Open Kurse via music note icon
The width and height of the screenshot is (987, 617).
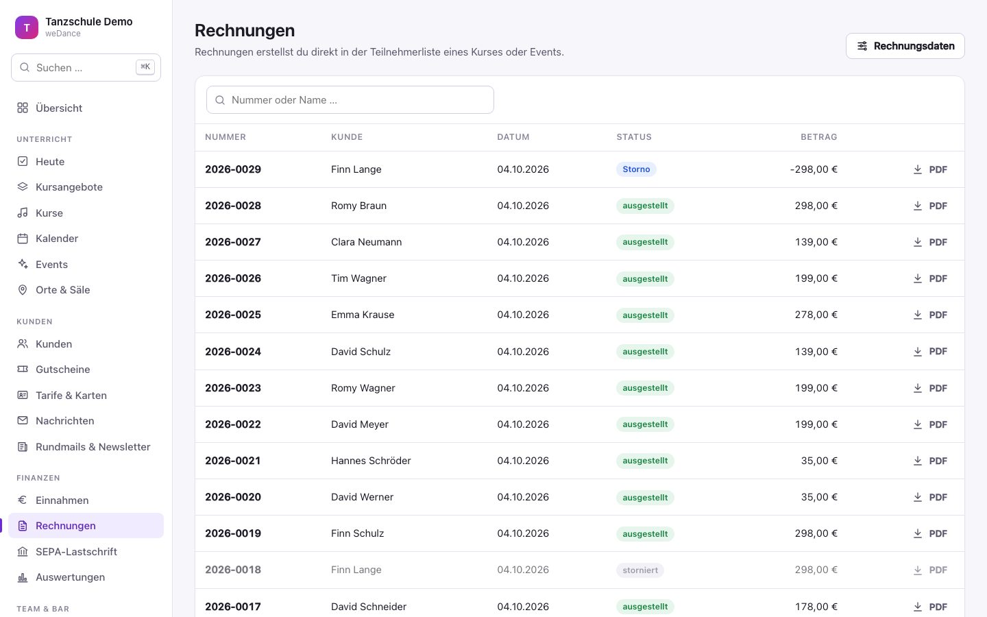[x=23, y=213]
